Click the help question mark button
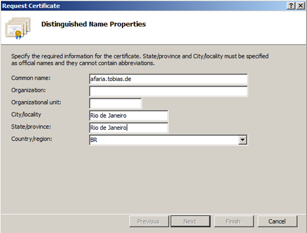Viewport: 307px width, 233px height. coord(291,5)
